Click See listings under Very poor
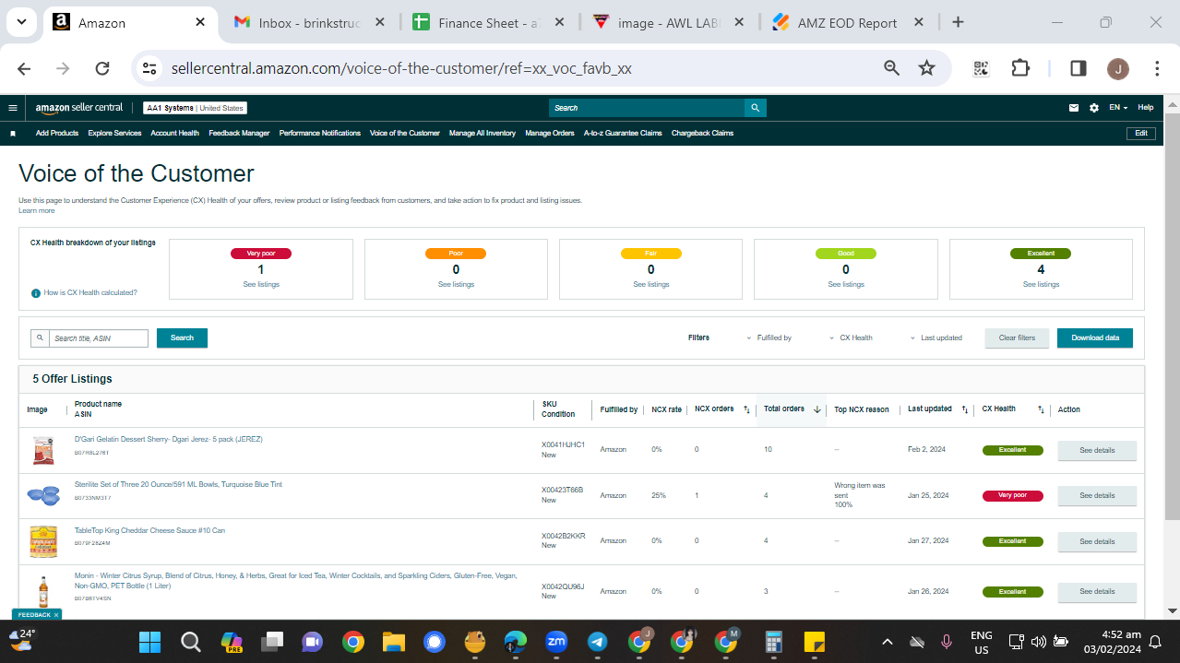The image size is (1180, 663). click(x=261, y=285)
